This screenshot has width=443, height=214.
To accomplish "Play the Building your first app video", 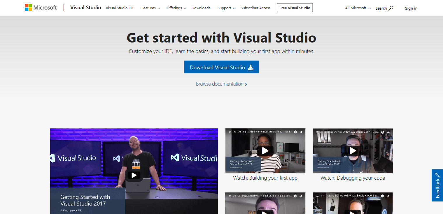I will click(265, 151).
